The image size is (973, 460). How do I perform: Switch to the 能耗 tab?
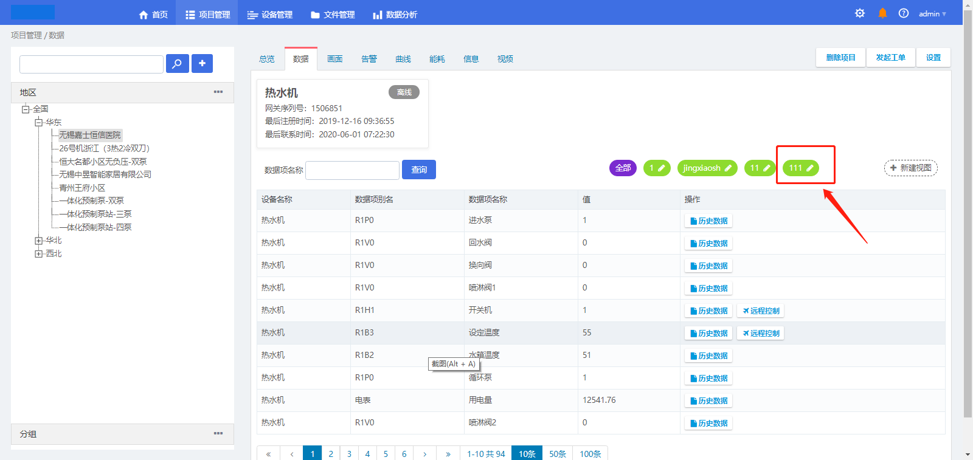(437, 59)
